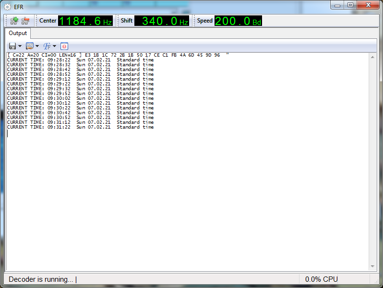The width and height of the screenshot is (383, 288).
Task: Click the line CURRENT TIME: 09:28:22
Action: click(x=80, y=60)
